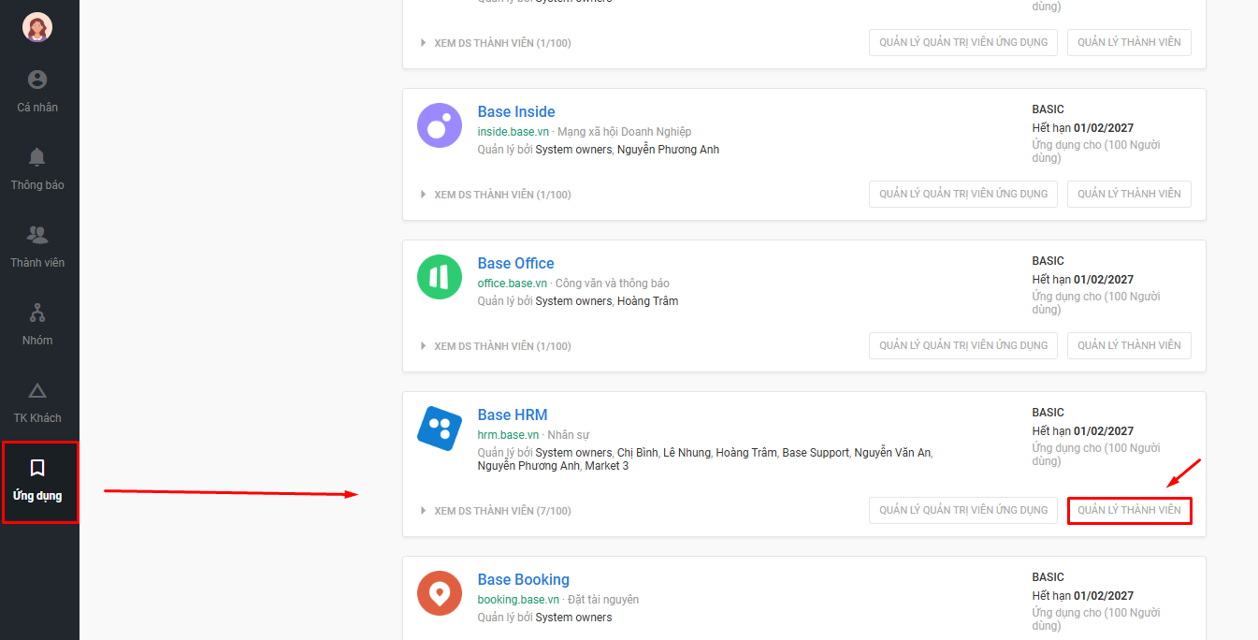The height and width of the screenshot is (640, 1258).
Task: Open the Base Booking title link
Action: coord(523,580)
